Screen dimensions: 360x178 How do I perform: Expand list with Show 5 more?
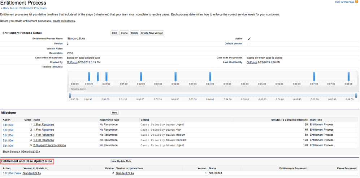(x=11, y=152)
